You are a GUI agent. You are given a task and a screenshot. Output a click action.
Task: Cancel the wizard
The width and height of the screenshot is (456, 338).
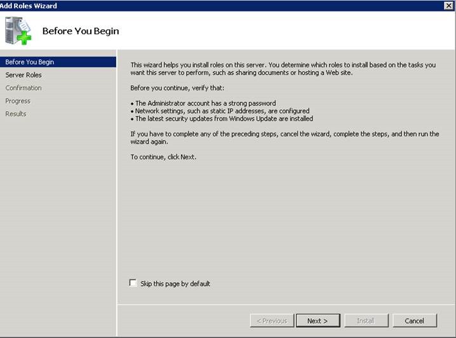point(414,321)
